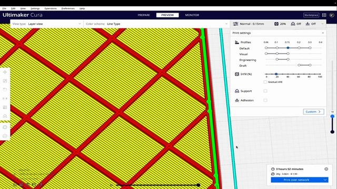Choose Draft profile at 0.2 layer height
The width and height of the screenshot is (337, 189).
(299, 65)
